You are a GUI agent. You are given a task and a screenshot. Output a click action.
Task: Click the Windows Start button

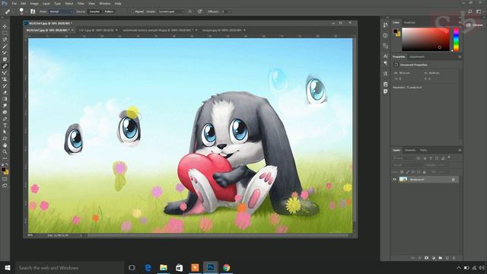coord(8,267)
